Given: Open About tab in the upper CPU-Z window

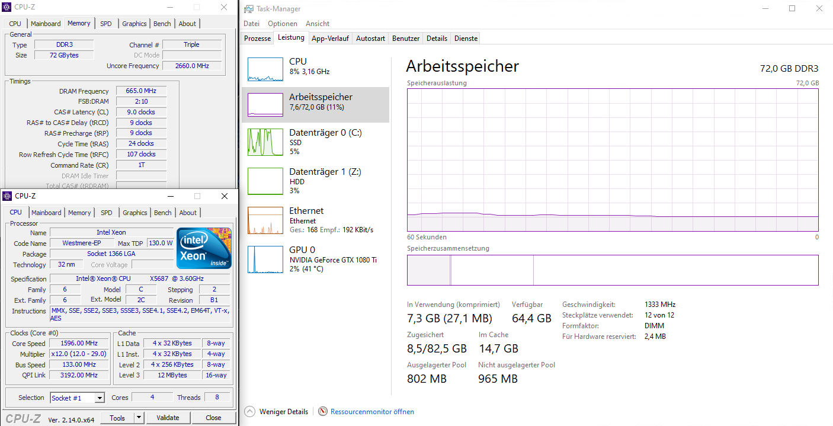Looking at the screenshot, I should (x=187, y=24).
